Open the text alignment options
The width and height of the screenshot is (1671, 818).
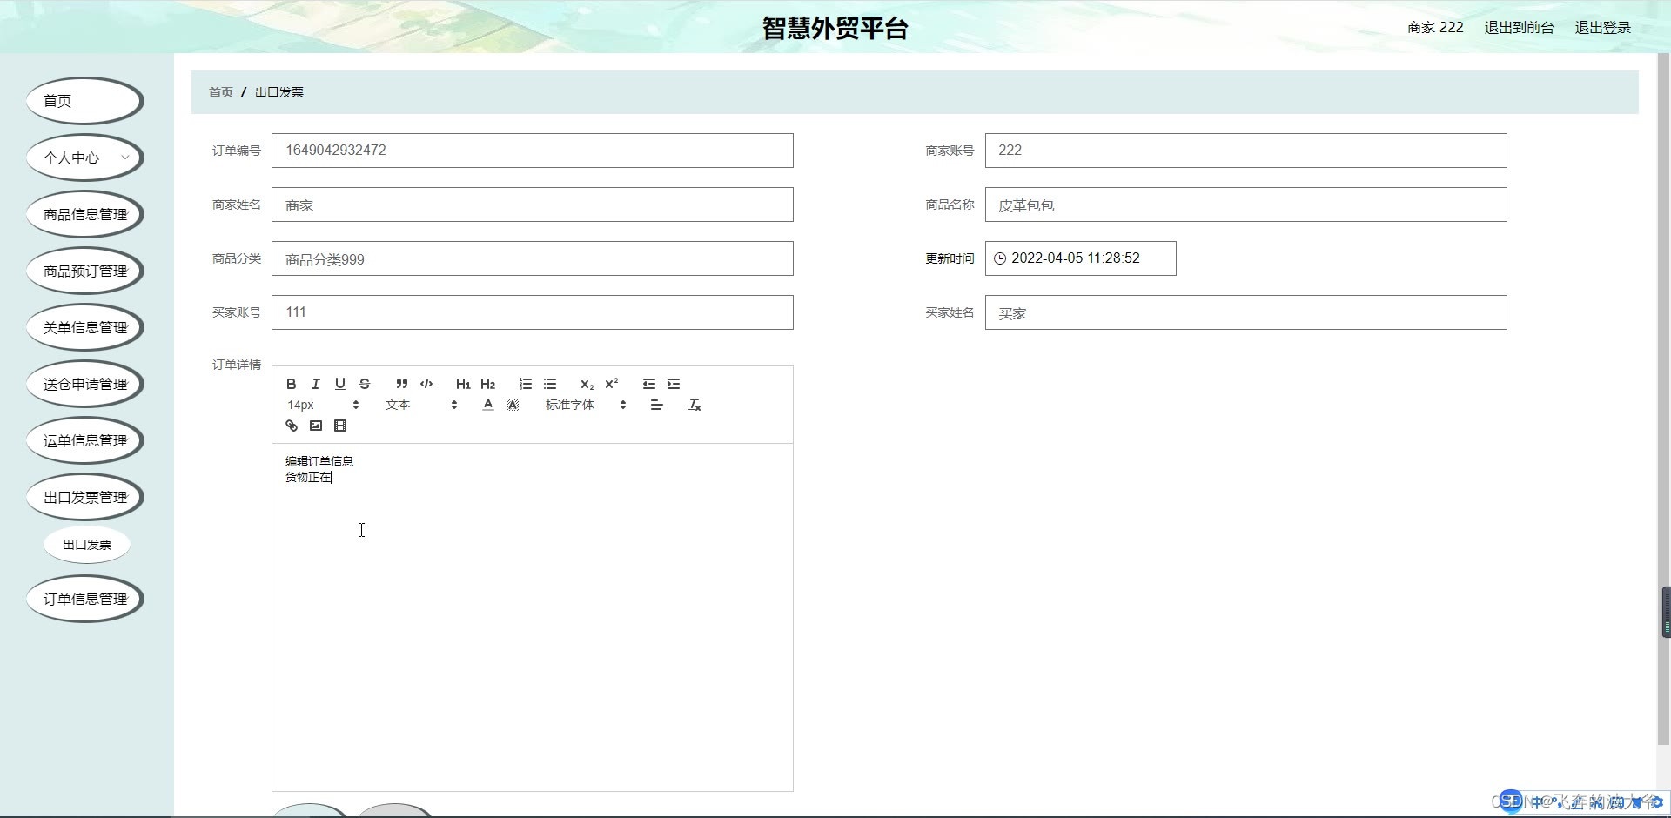point(657,405)
